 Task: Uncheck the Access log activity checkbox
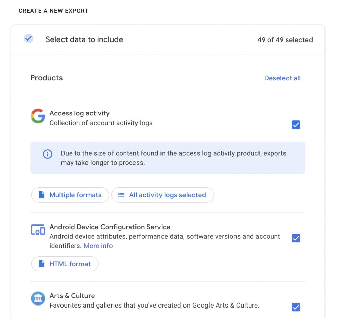296,125
